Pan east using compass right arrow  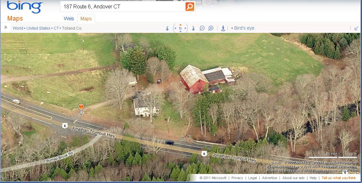(186, 28)
